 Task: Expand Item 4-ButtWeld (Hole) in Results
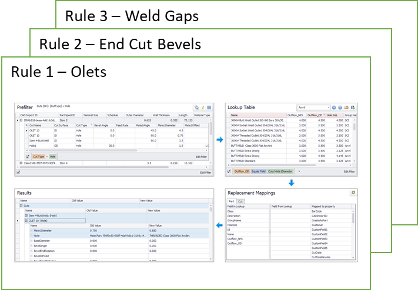26,215
